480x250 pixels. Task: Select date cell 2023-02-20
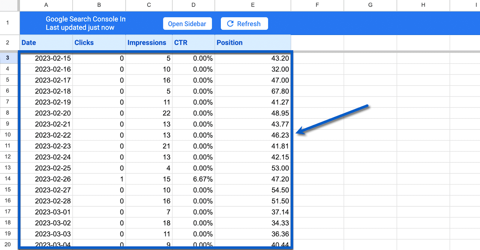coord(46,113)
